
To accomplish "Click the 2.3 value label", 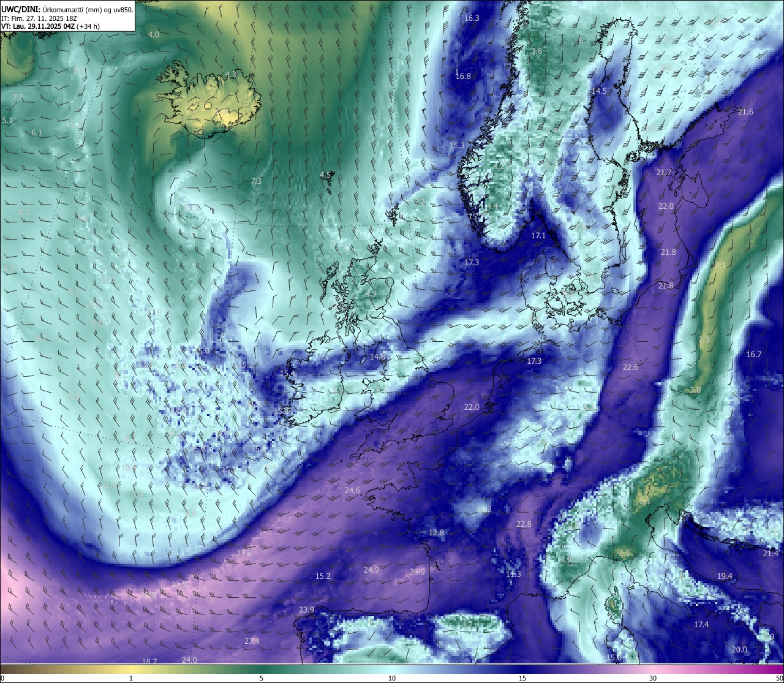I will [704, 340].
